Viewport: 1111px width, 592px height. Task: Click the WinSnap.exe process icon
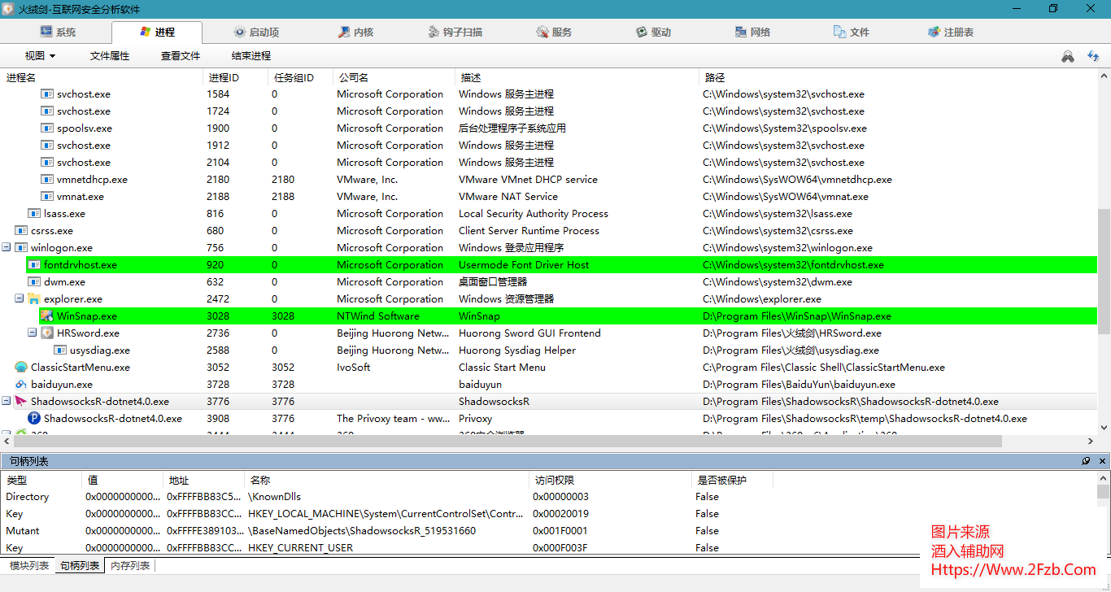[47, 316]
